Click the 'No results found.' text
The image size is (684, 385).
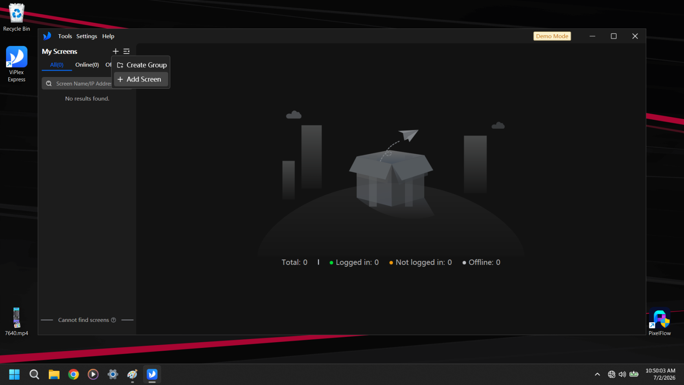click(87, 99)
